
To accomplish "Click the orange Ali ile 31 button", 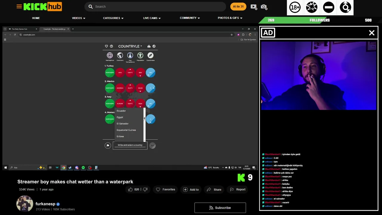I will click(238, 7).
